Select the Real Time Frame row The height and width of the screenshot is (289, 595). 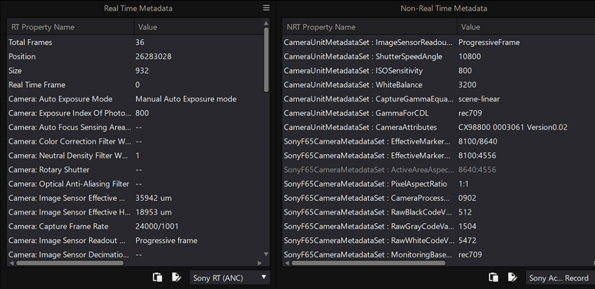pos(135,85)
